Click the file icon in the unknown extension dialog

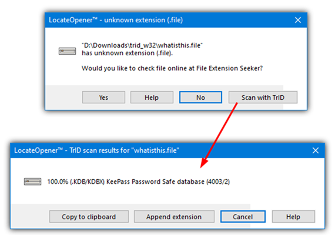coord(68,51)
